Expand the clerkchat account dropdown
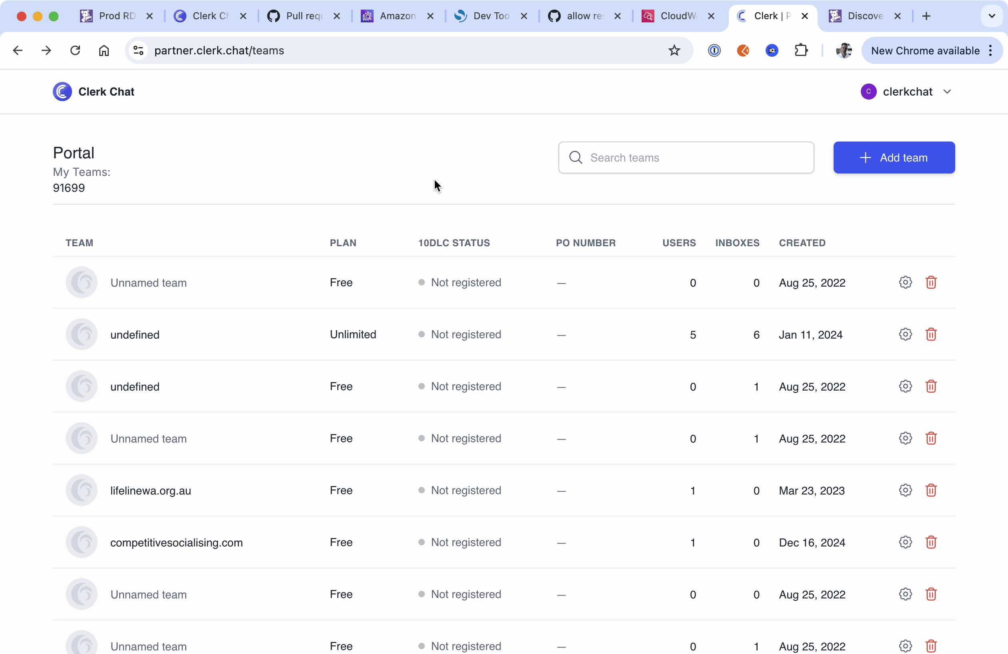This screenshot has width=1008, height=654. click(906, 92)
